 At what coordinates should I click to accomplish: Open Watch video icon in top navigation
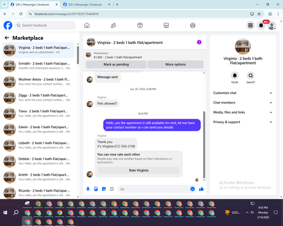(x=140, y=25)
